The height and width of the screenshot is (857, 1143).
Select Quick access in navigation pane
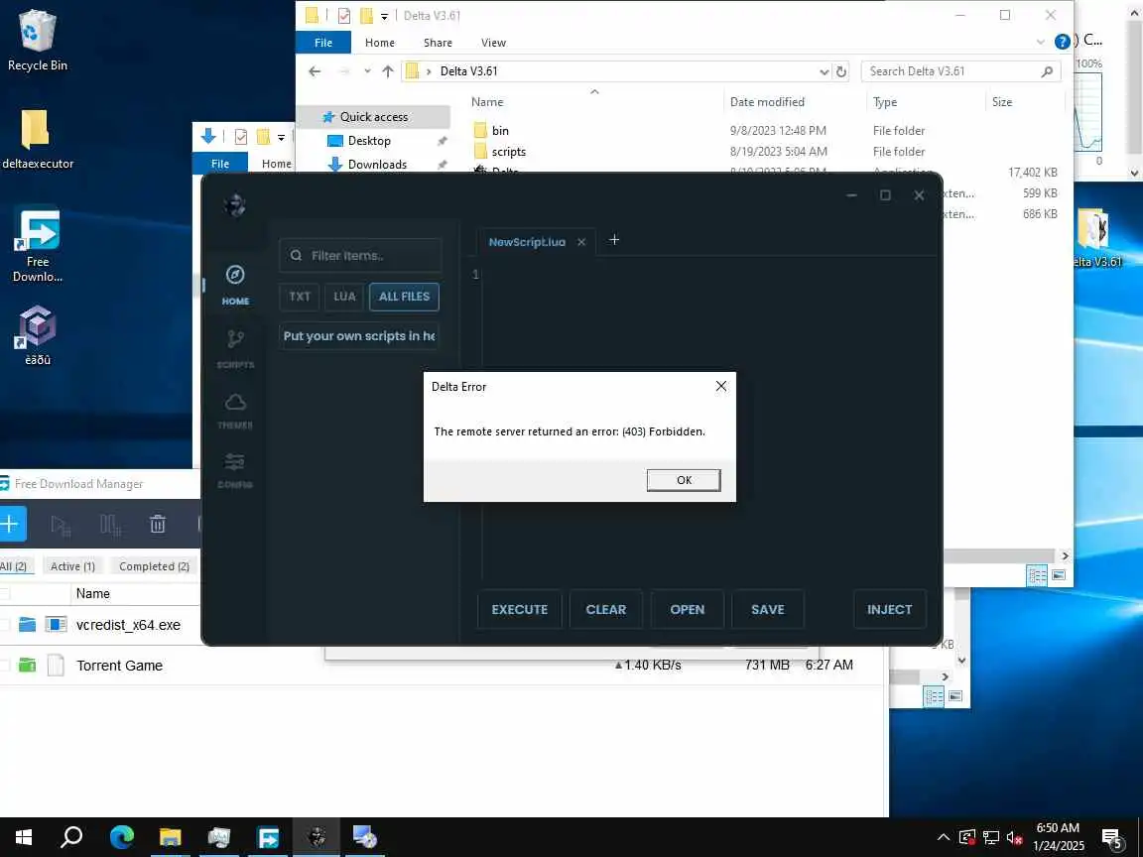373,117
